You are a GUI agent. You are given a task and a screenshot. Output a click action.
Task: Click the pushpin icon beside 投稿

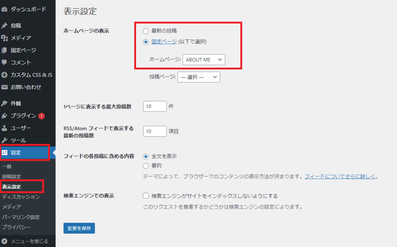tap(5, 26)
